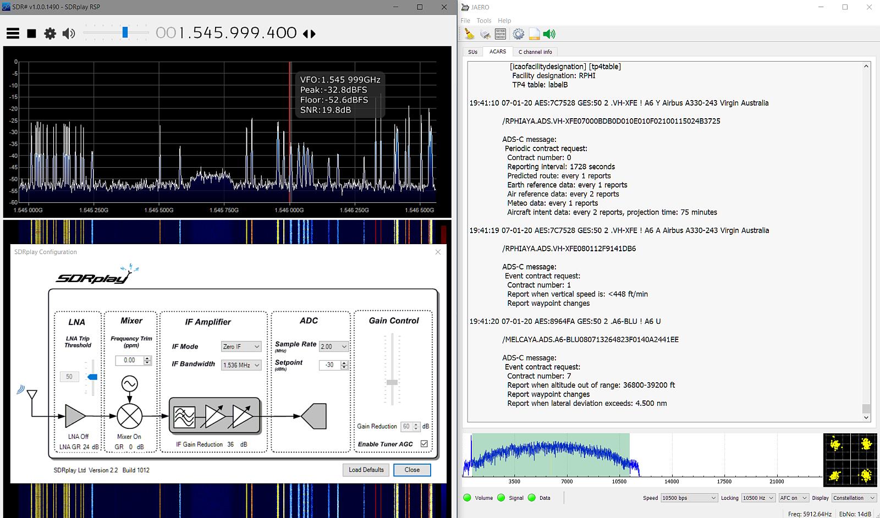Click the Frequency Trim spinner arrows
Viewport: 880px width, 518px height.
(x=147, y=360)
